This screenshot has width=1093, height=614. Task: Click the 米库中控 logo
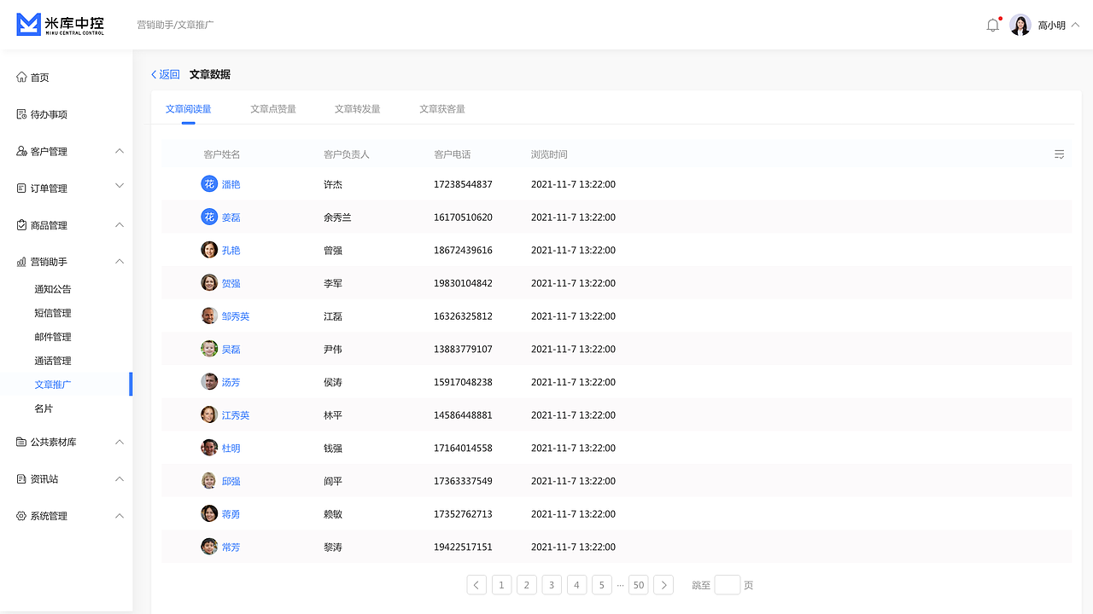click(61, 25)
